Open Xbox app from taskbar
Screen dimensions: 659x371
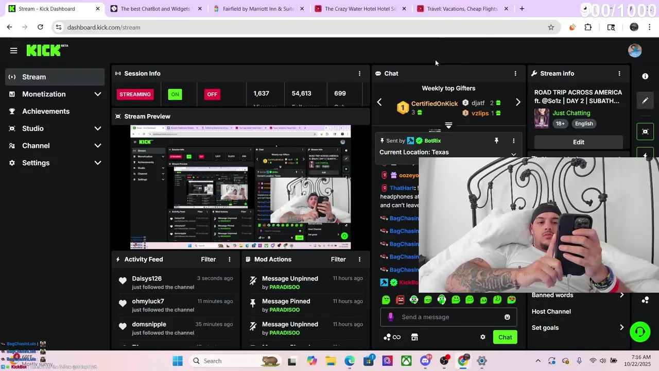pos(406,361)
